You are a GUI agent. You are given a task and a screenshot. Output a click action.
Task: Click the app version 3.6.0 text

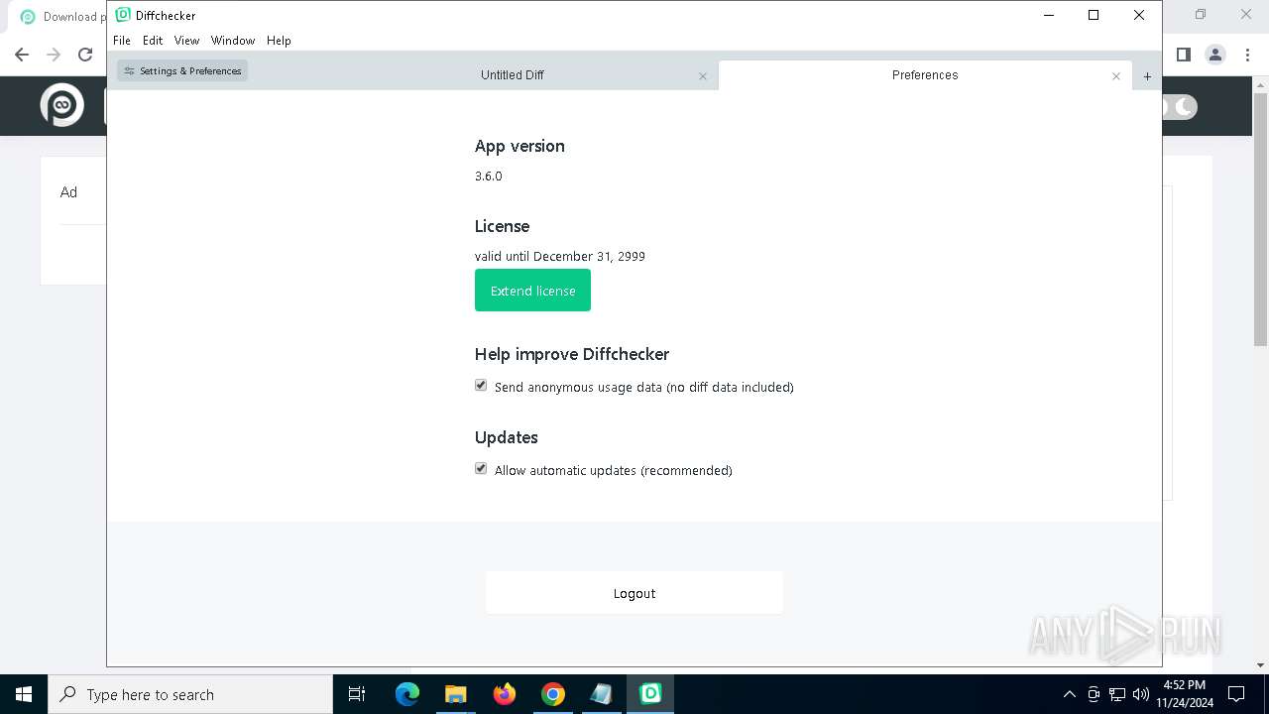coord(489,177)
